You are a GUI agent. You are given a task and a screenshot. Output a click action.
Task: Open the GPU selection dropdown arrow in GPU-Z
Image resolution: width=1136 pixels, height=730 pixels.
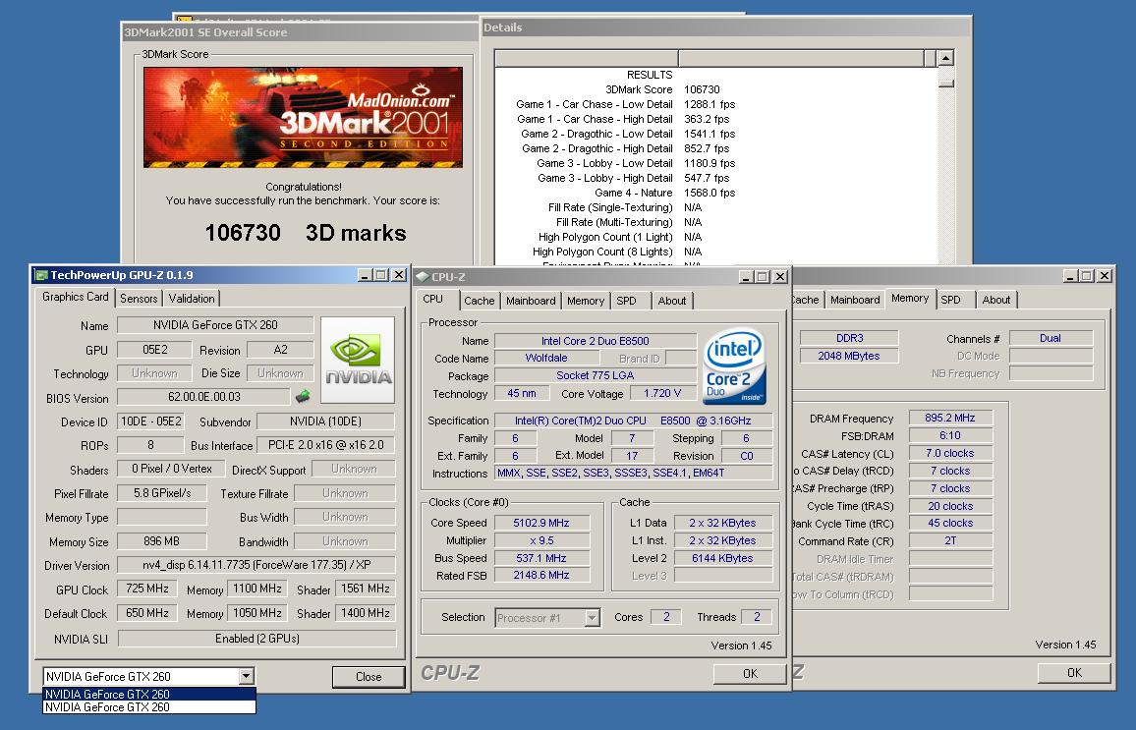pos(247,676)
